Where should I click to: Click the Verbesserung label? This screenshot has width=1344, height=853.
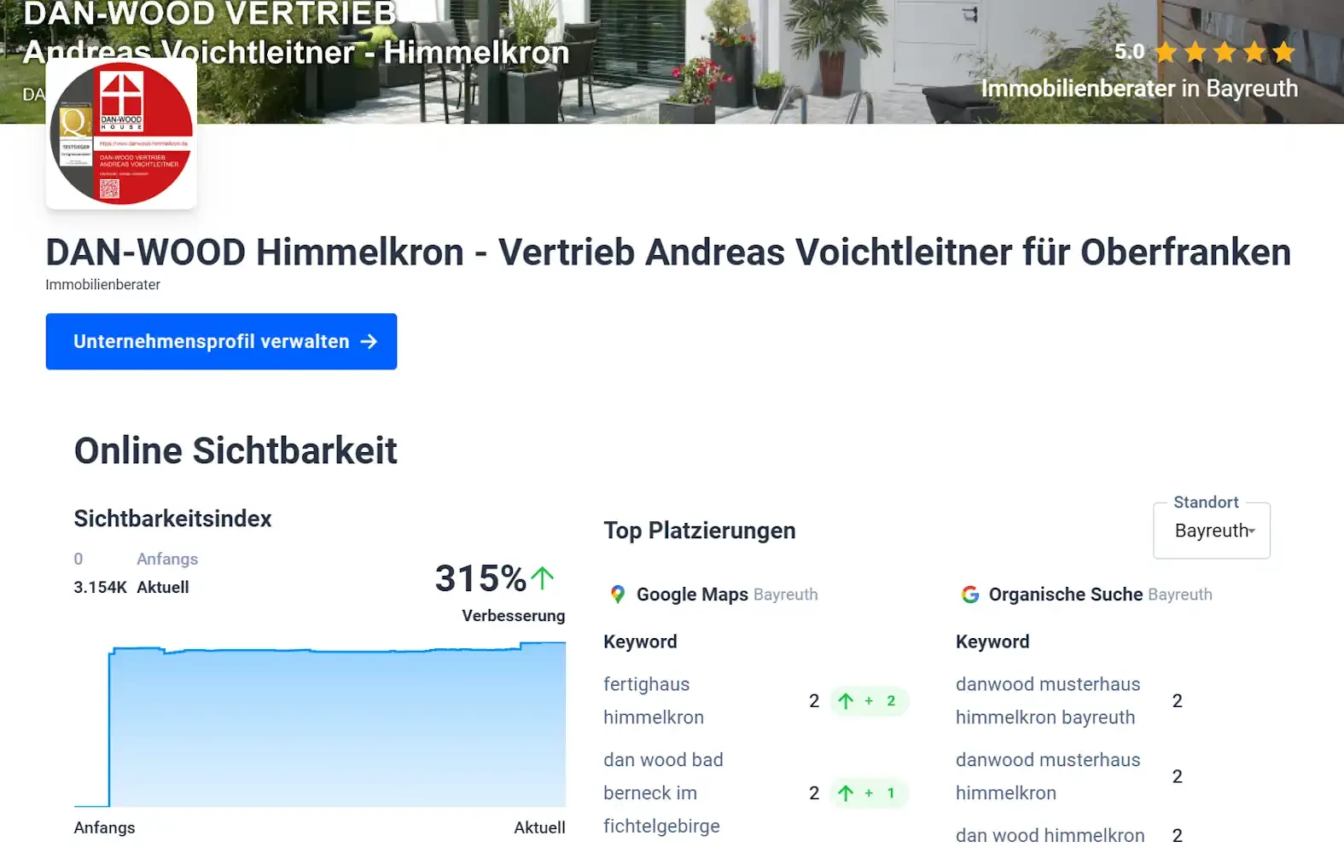[514, 616]
